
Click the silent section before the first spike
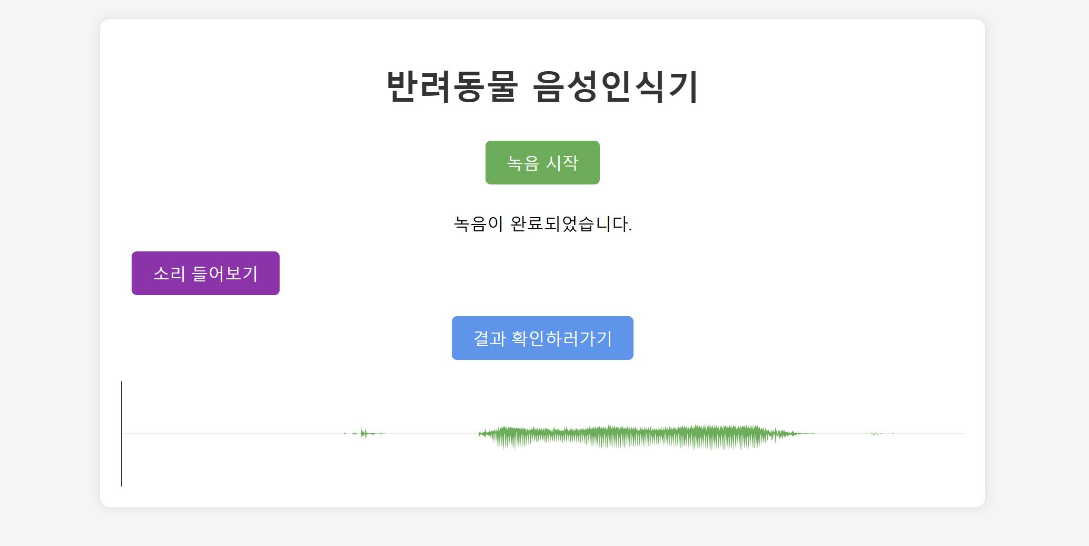[232, 433]
